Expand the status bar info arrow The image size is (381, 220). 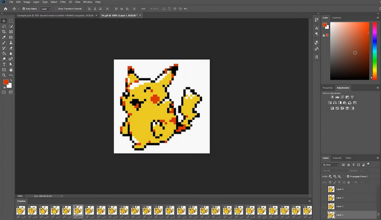pyautogui.click(x=62, y=196)
